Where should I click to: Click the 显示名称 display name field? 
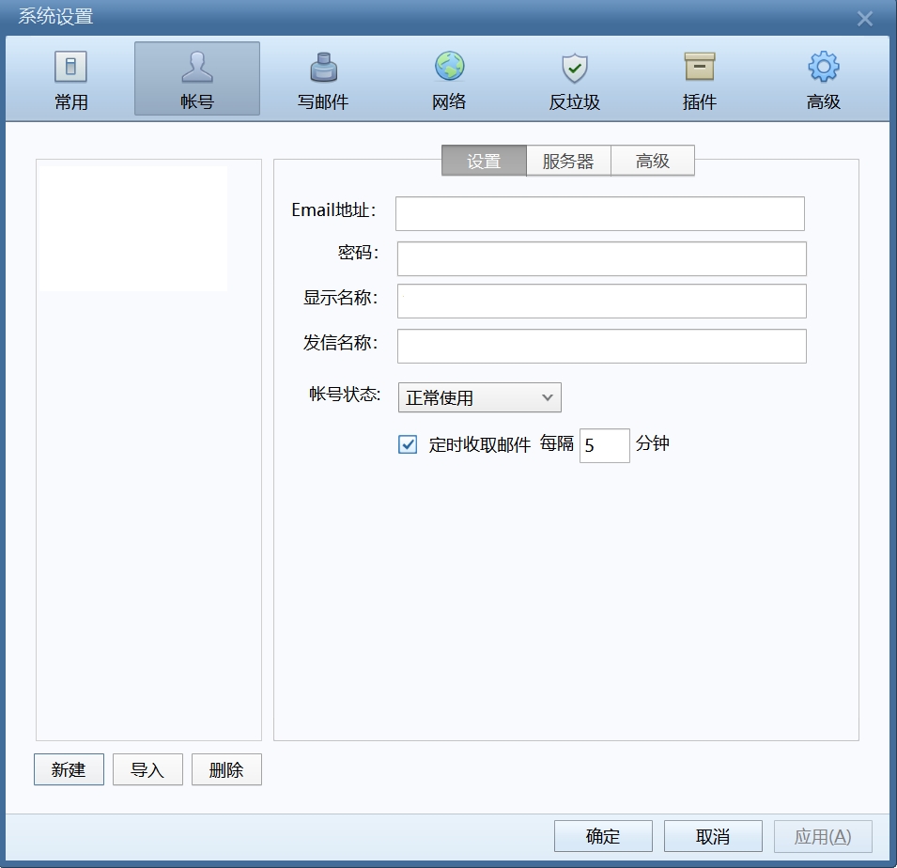[x=602, y=301]
